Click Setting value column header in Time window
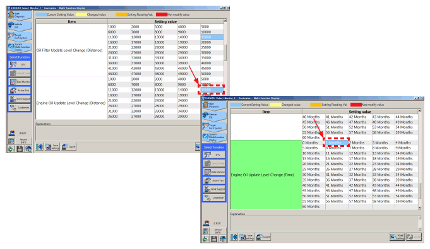 [360, 112]
